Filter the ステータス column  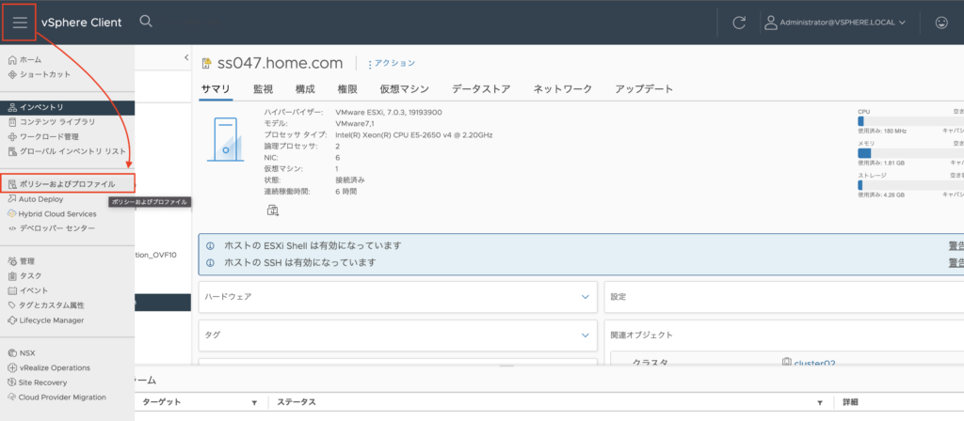820,402
